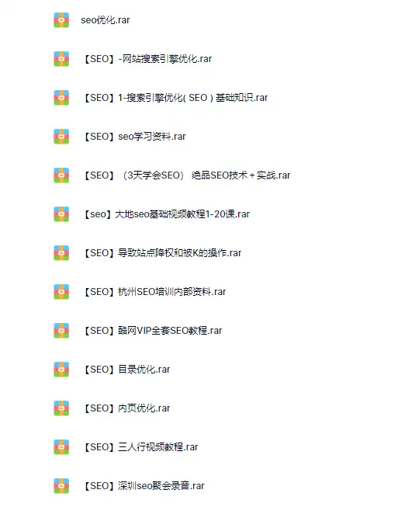This screenshot has height=507, width=412.
Task: Select the archive icon for seo学习资料.rar
Action: 61,137
